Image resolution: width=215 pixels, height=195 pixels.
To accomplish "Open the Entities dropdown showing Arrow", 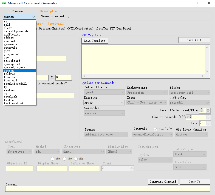I will 104,103.
